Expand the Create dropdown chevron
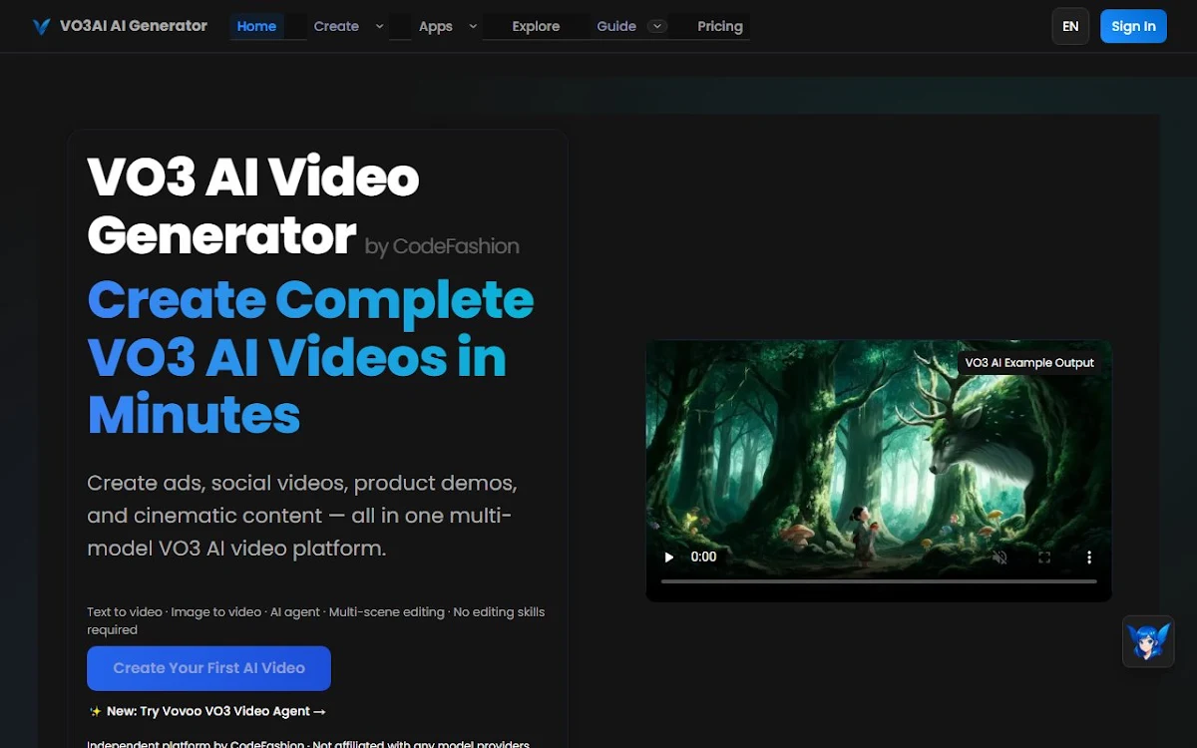This screenshot has width=1197, height=748. [x=380, y=26]
